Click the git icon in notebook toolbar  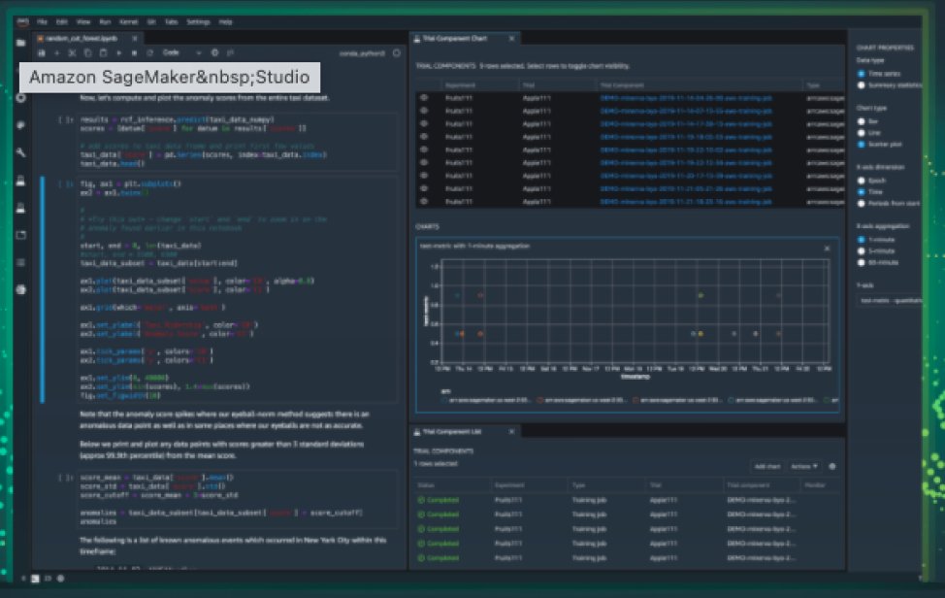coord(230,53)
